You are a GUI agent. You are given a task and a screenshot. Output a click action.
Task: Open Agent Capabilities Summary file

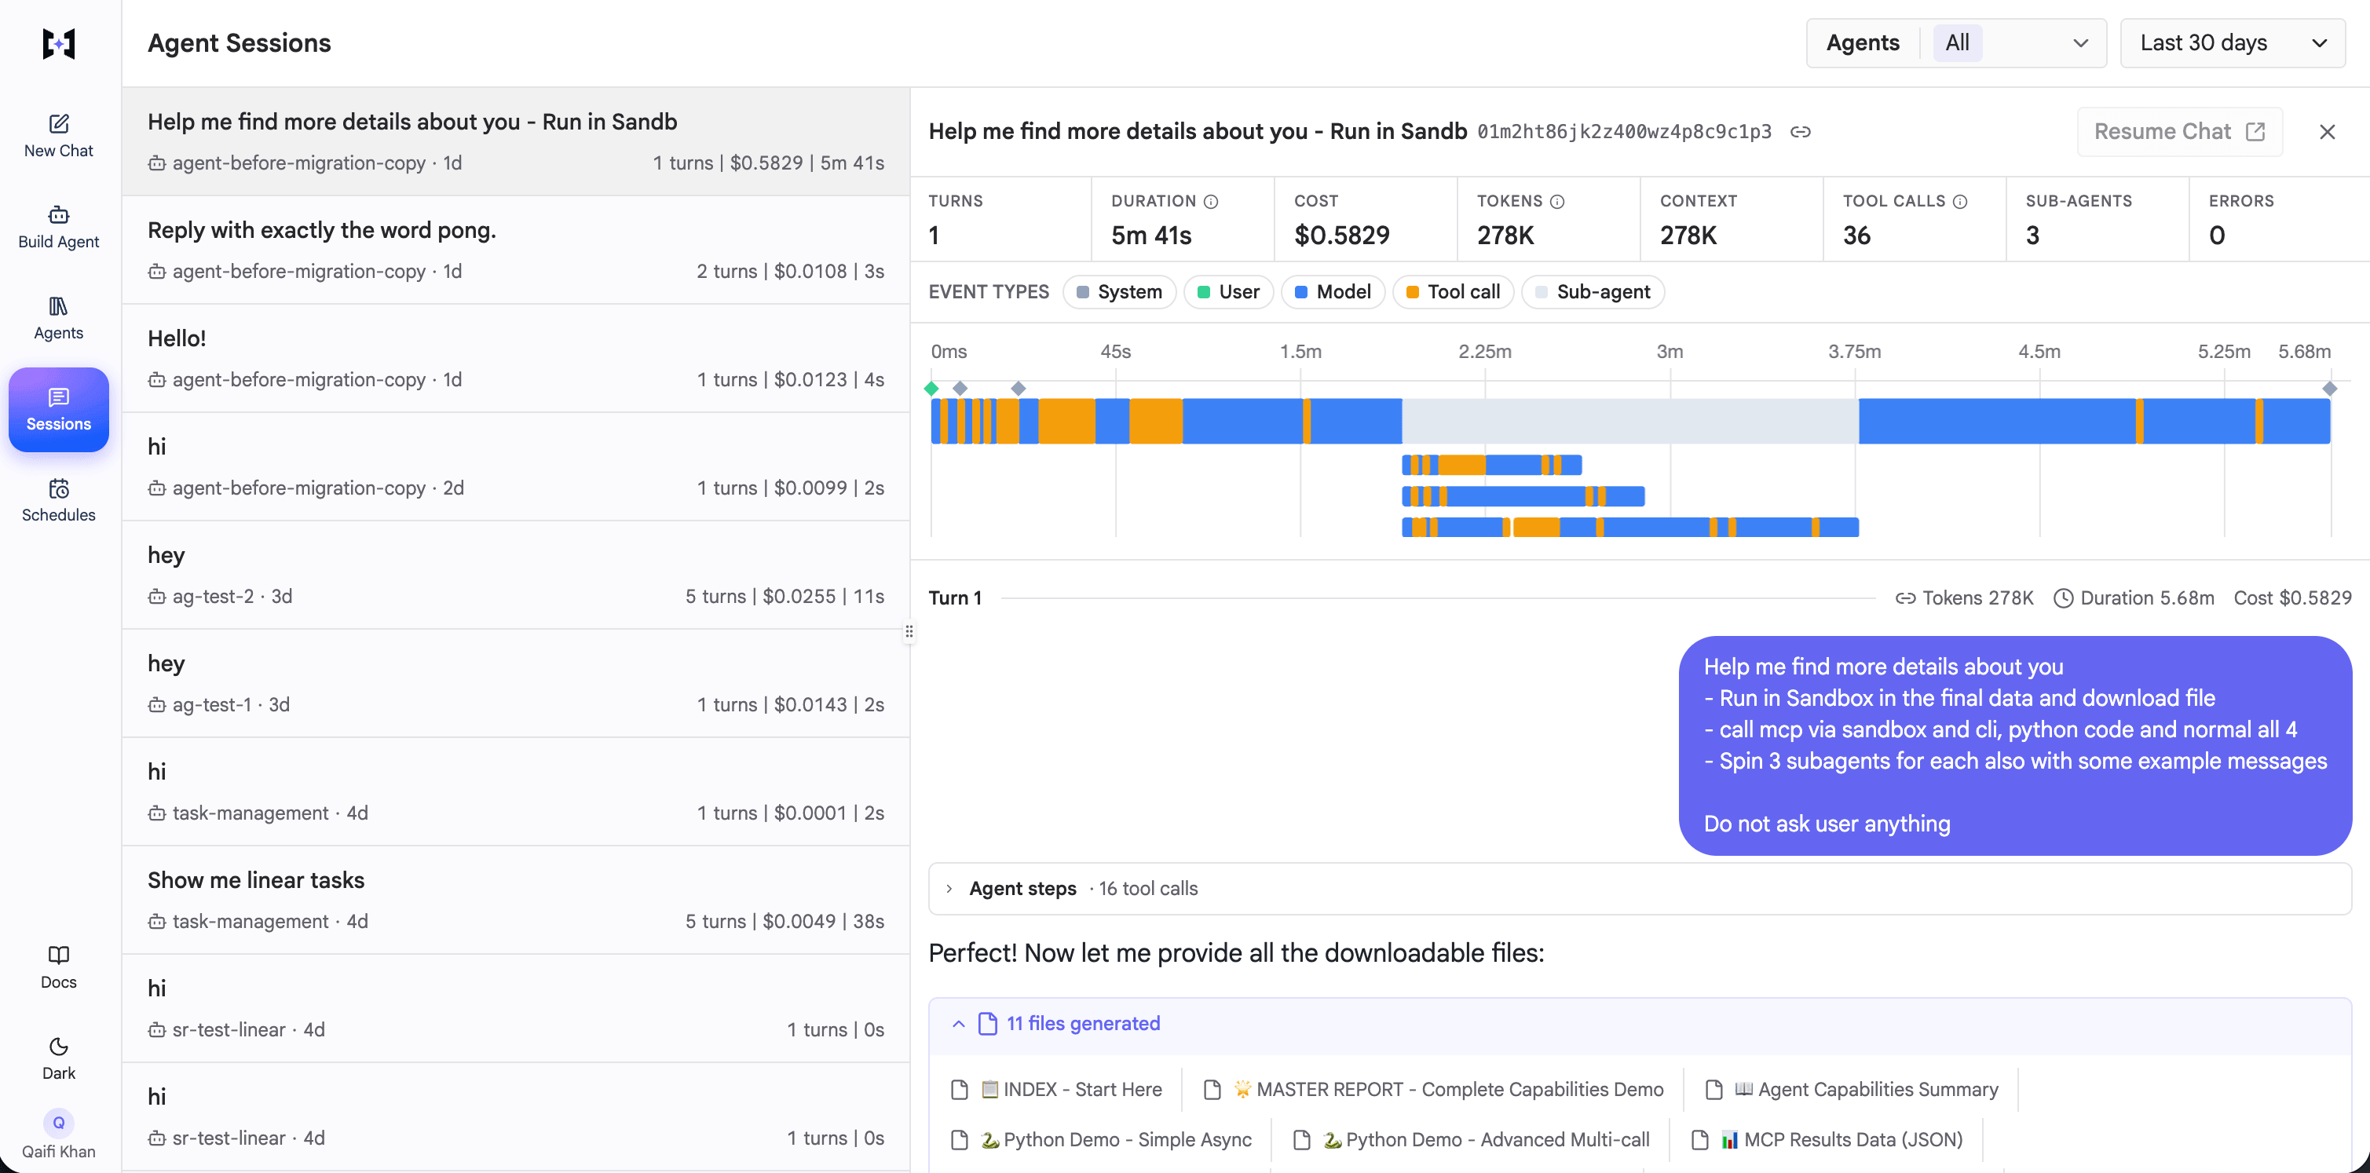pos(1852,1089)
